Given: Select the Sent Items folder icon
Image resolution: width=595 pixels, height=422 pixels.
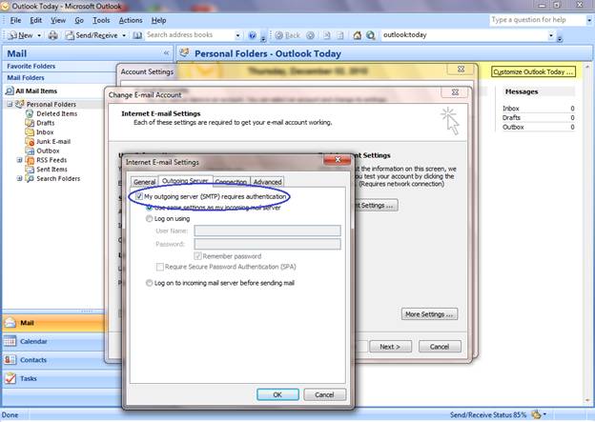Looking at the screenshot, I should [30, 170].
